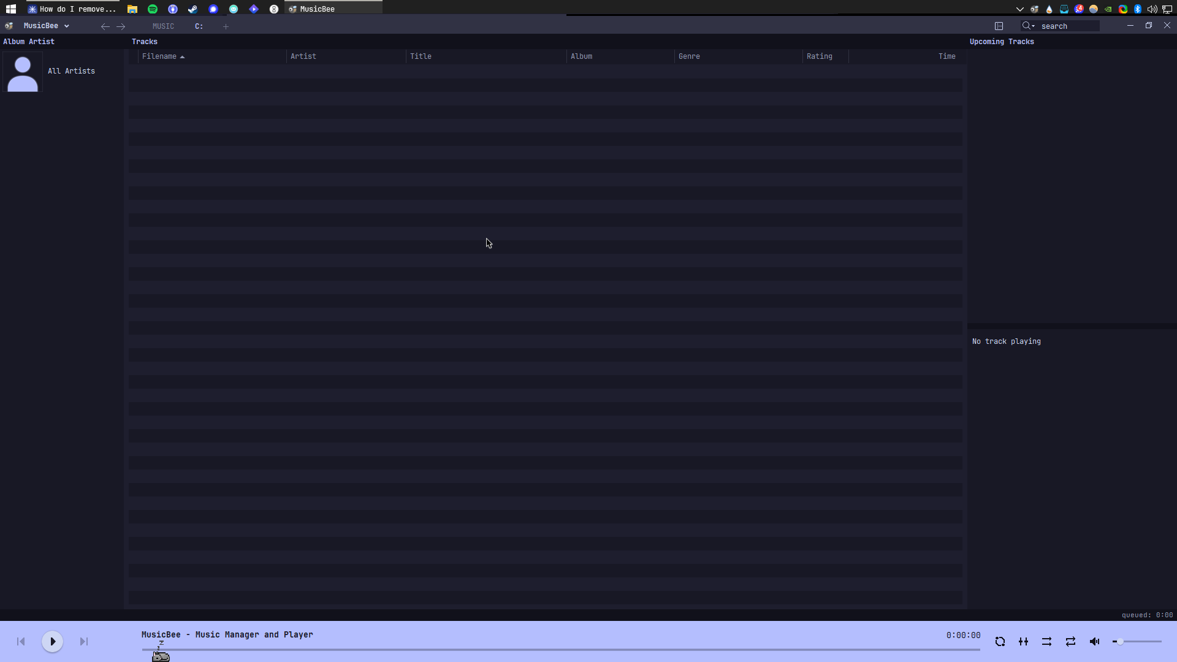Screen dimensions: 1177x662
Task: Switch to the C: tab
Action: pos(199,26)
